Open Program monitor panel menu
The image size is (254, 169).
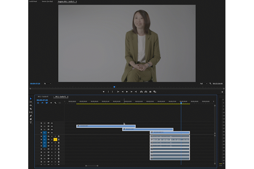click(x=77, y=1)
